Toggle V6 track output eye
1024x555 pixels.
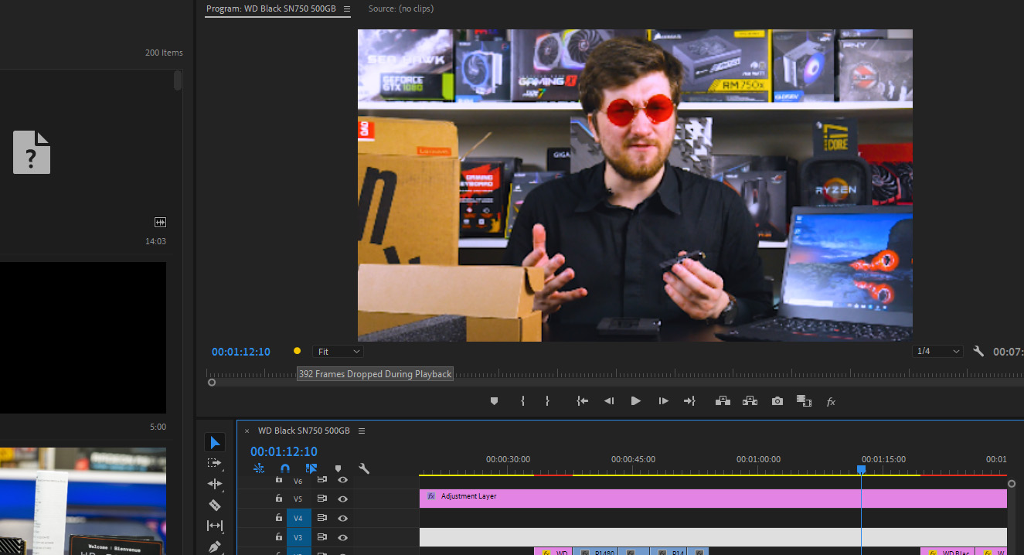tap(342, 480)
